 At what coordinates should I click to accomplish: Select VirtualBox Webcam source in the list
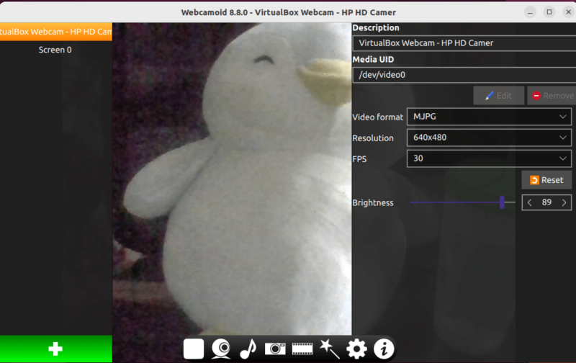click(56, 32)
